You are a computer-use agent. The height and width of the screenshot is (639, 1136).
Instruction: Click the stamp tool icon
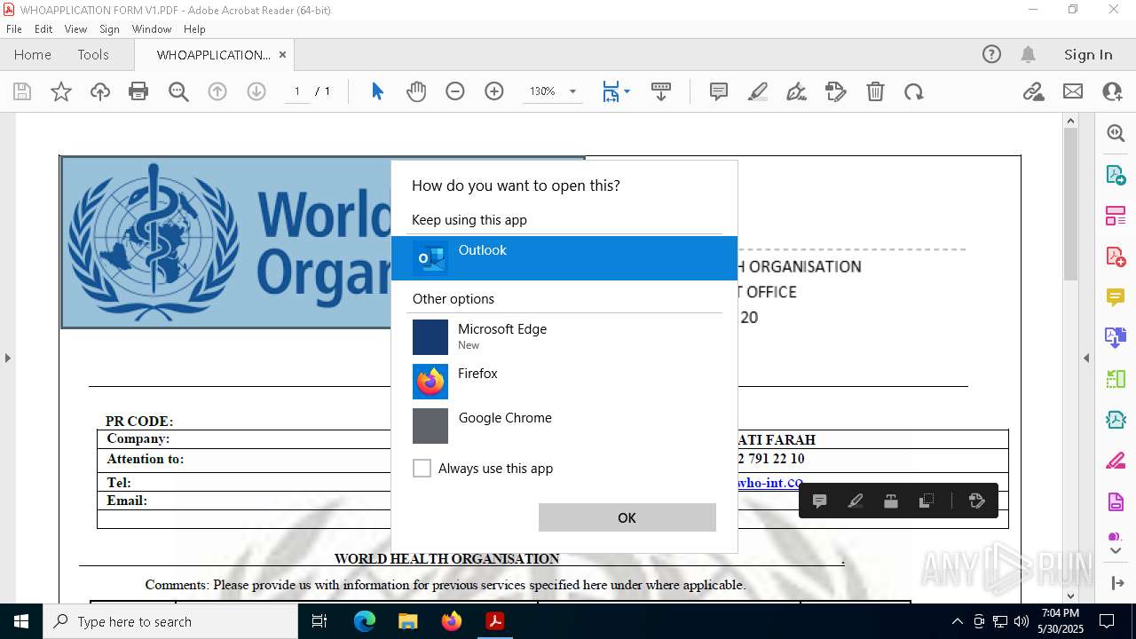[836, 91]
